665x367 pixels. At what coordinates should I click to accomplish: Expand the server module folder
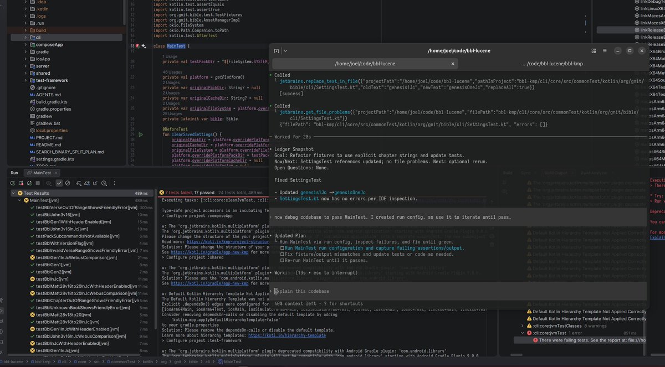25,66
